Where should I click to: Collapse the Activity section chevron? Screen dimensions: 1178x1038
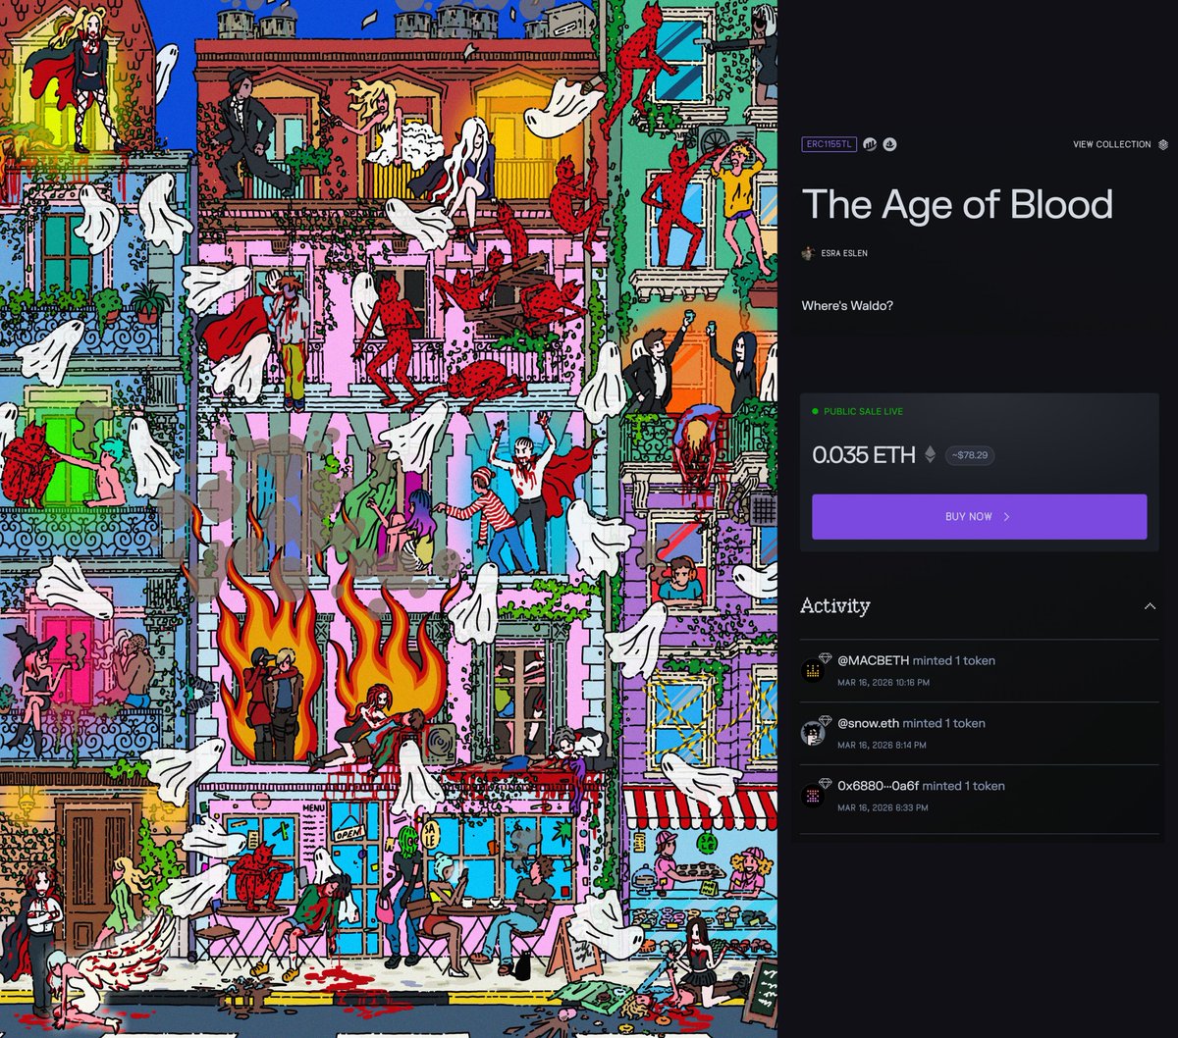point(1150,606)
